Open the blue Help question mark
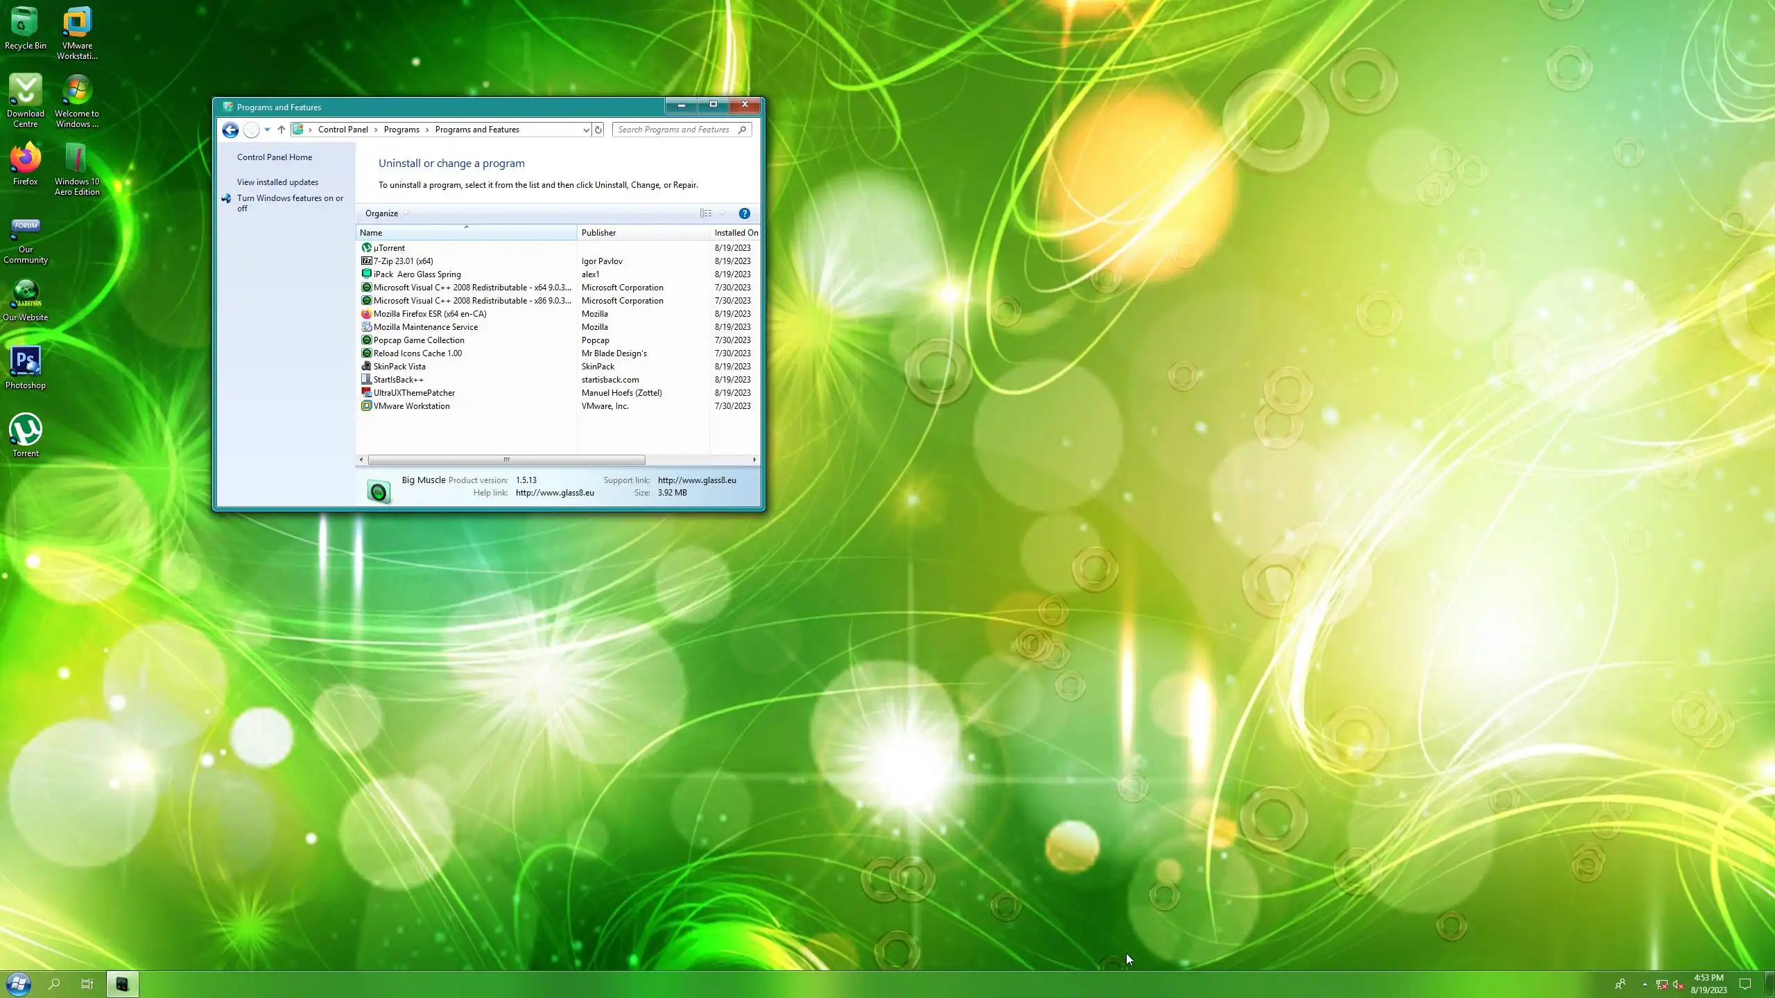Viewport: 1775px width, 998px height. [744, 213]
